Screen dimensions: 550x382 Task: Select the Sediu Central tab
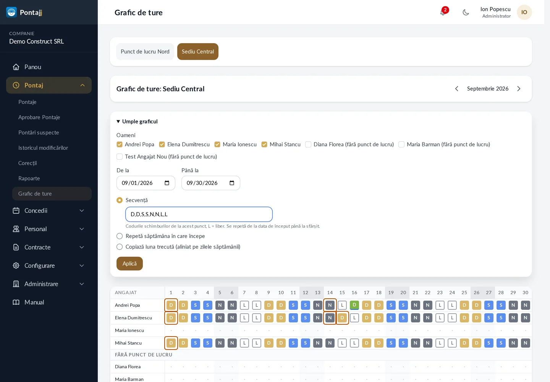198,52
